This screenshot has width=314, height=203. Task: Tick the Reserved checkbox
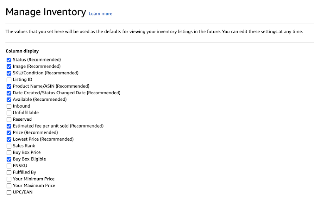point(9,120)
